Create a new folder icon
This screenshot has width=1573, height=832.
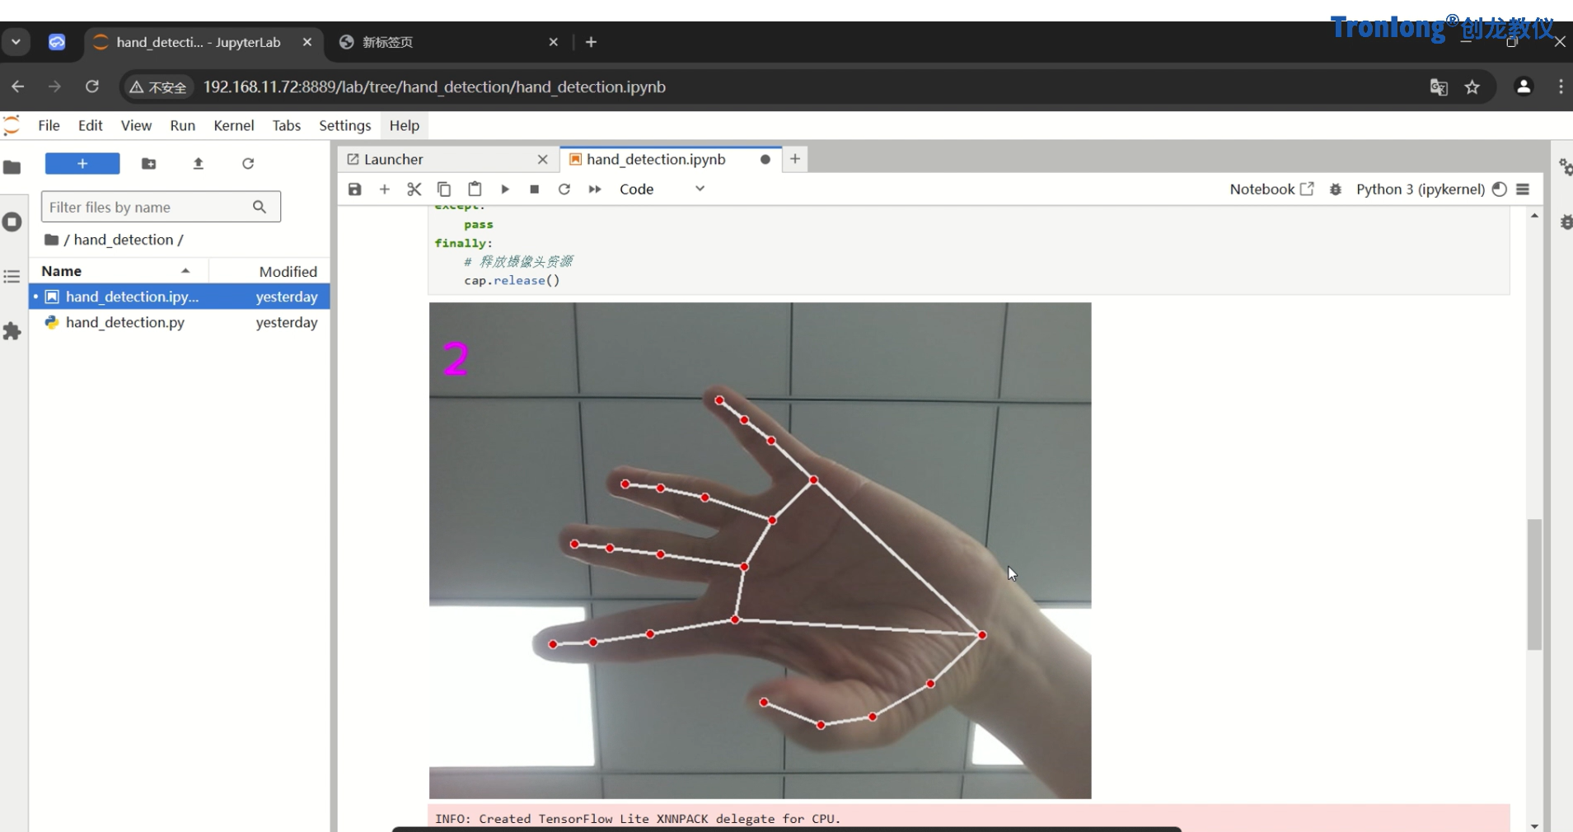pos(148,163)
